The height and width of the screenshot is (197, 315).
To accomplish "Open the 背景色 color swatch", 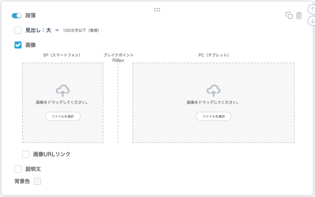I will click(37, 181).
